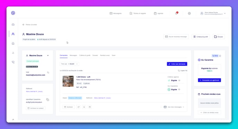
Task: Expand the Maxime Douce contact card chevron
Action: click(48, 56)
